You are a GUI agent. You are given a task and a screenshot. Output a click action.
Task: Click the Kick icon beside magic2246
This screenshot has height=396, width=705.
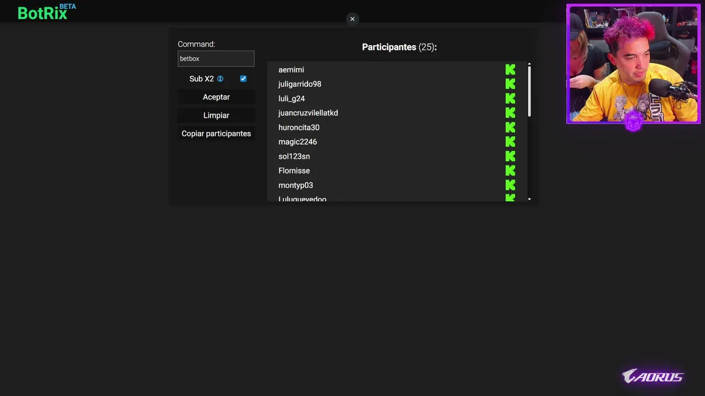tap(510, 142)
